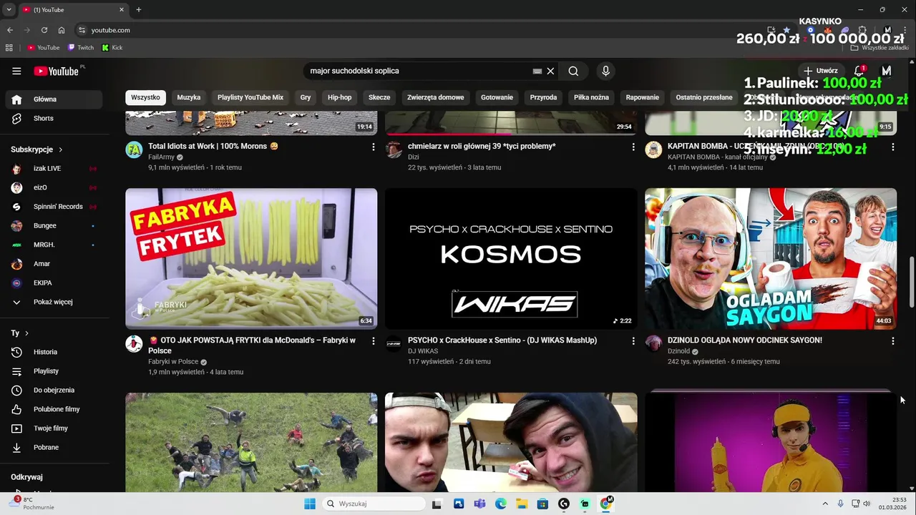Screen dimensions: 916x515
Task: Open File Explorer from taskbar
Action: pyautogui.click(x=522, y=504)
